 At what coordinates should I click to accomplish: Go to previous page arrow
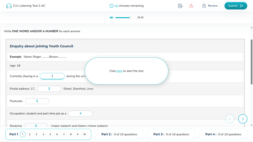(230, 119)
